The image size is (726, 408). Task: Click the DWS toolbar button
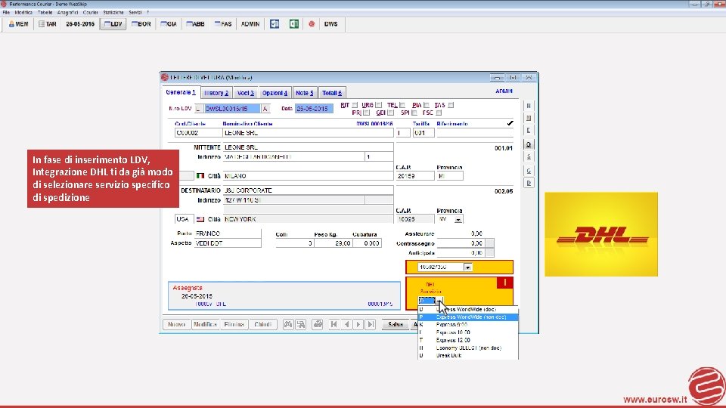pyautogui.click(x=330, y=24)
